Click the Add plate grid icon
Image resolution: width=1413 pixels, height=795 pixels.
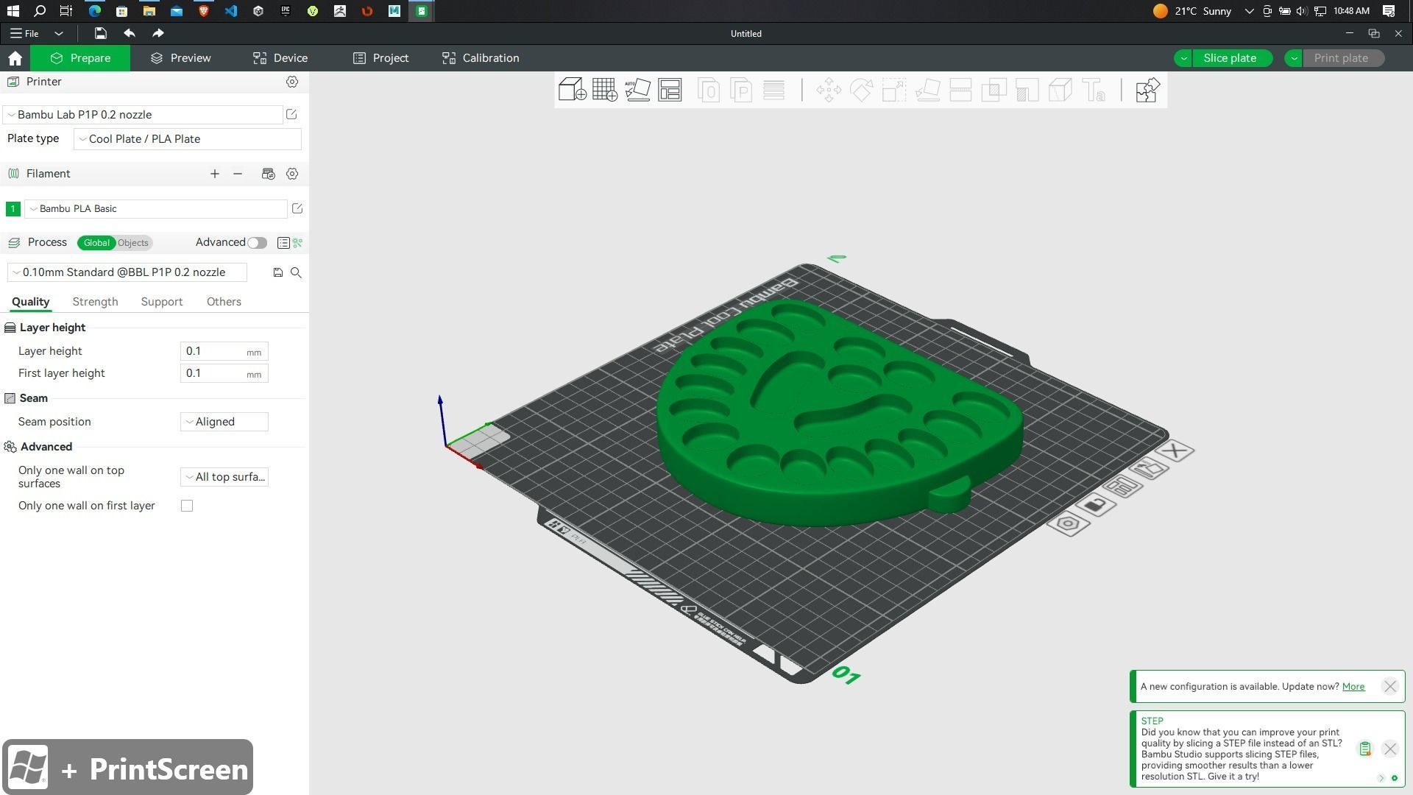tap(604, 90)
